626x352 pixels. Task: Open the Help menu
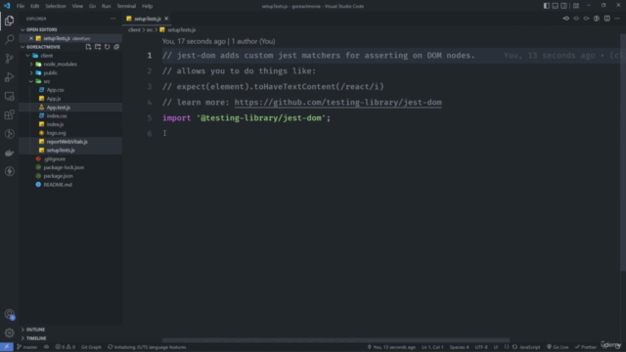pyautogui.click(x=148, y=6)
